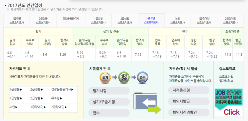Click the 최종자격증 section header
Viewport: 248px width, 121px height.
point(232,32)
